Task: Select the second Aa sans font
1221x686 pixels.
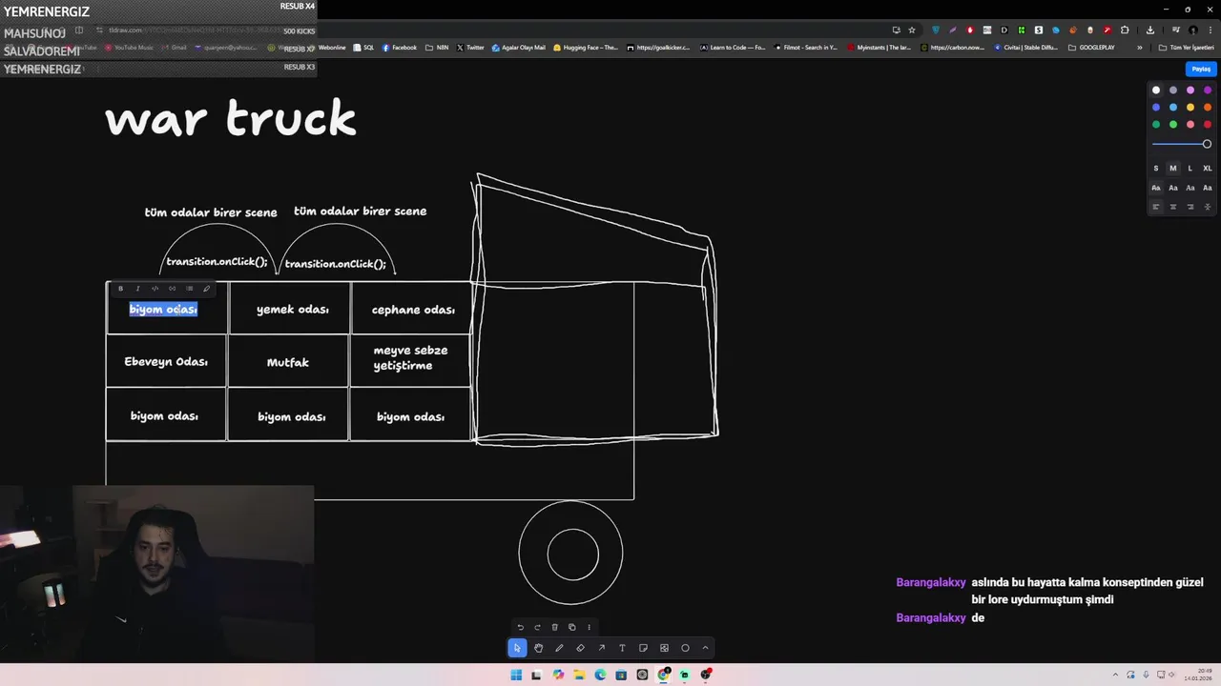Action: (x=1173, y=188)
